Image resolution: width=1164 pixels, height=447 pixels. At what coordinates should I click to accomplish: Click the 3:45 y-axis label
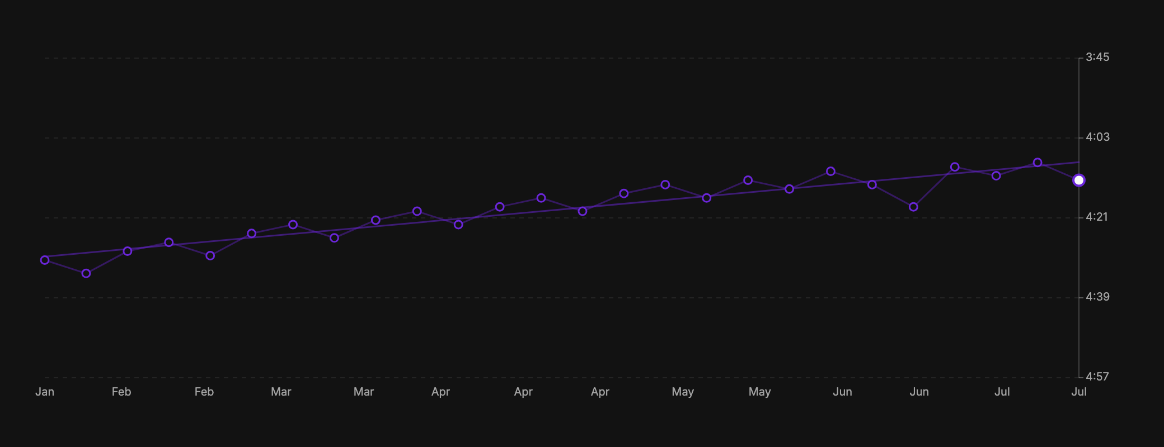pos(1097,57)
